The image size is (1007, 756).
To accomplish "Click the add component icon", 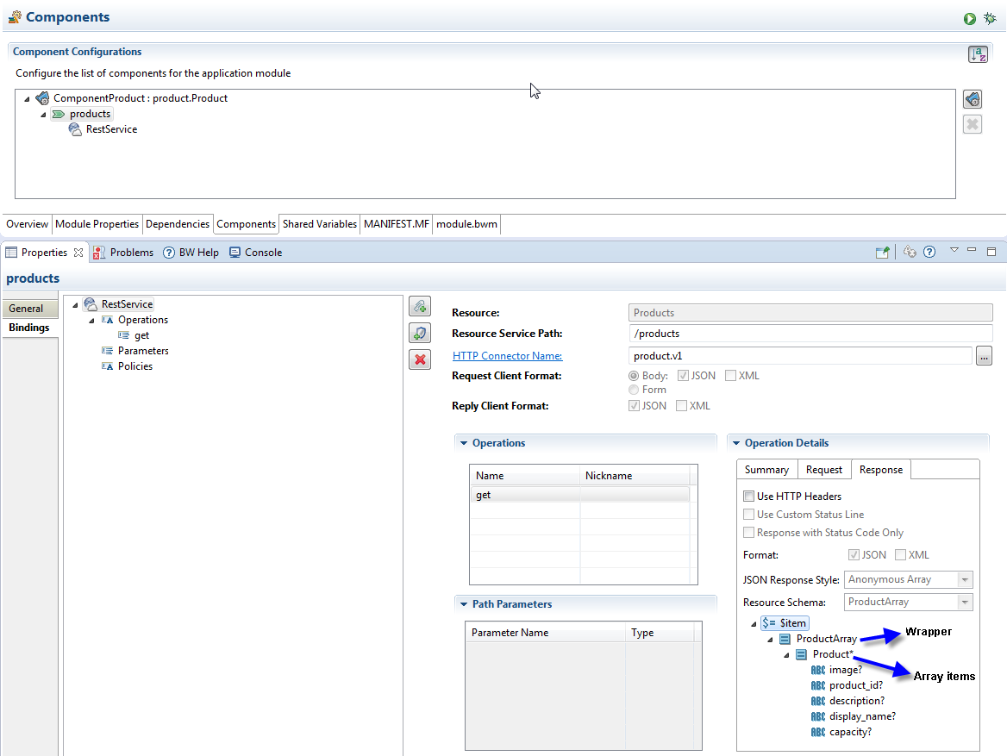I will click(x=972, y=99).
